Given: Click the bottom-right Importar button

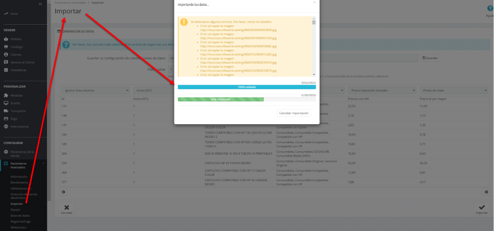Looking at the screenshot, I should (x=482, y=209).
